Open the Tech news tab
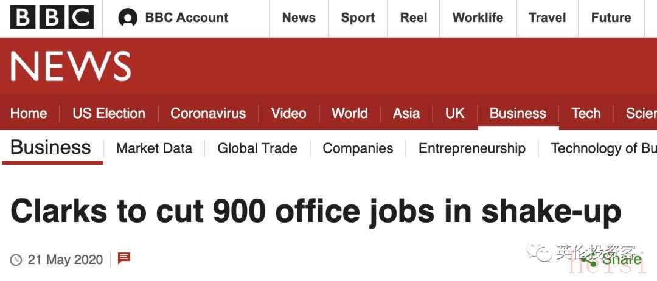 [x=586, y=113]
